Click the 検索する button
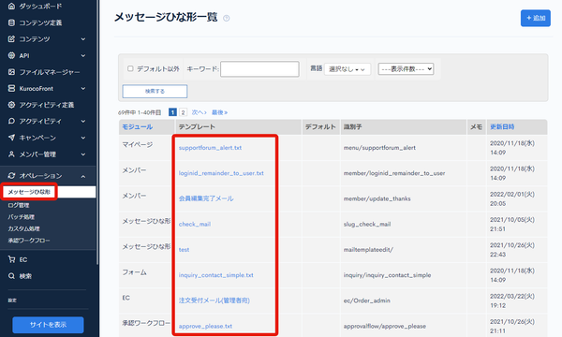Viewport: 562px width, 337px height. 155,91
